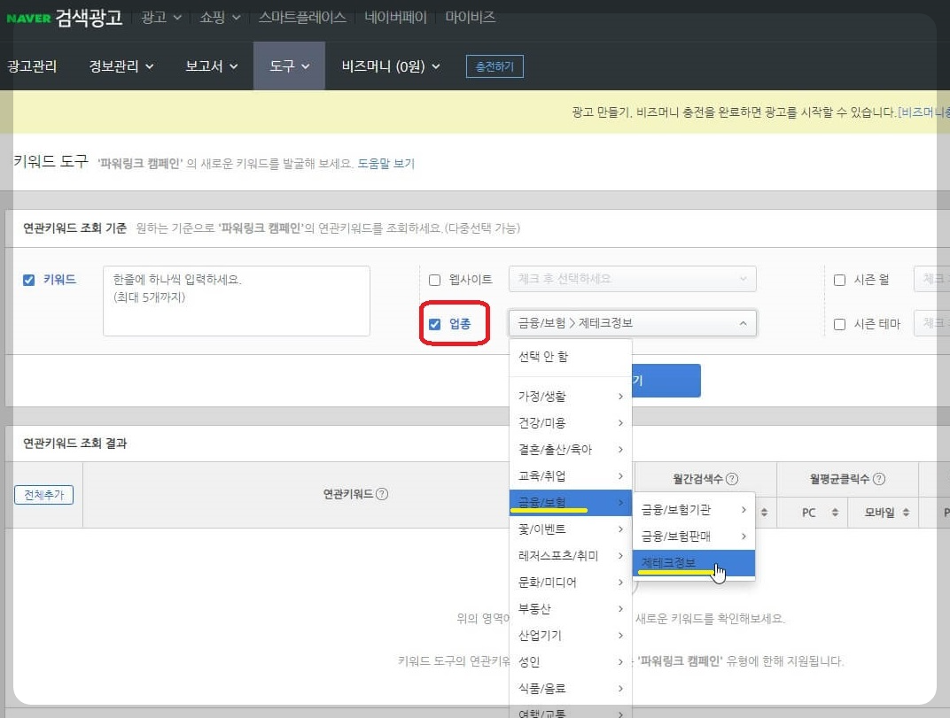The image size is (950, 718).
Task: Select 부동산 category
Action: click(571, 609)
